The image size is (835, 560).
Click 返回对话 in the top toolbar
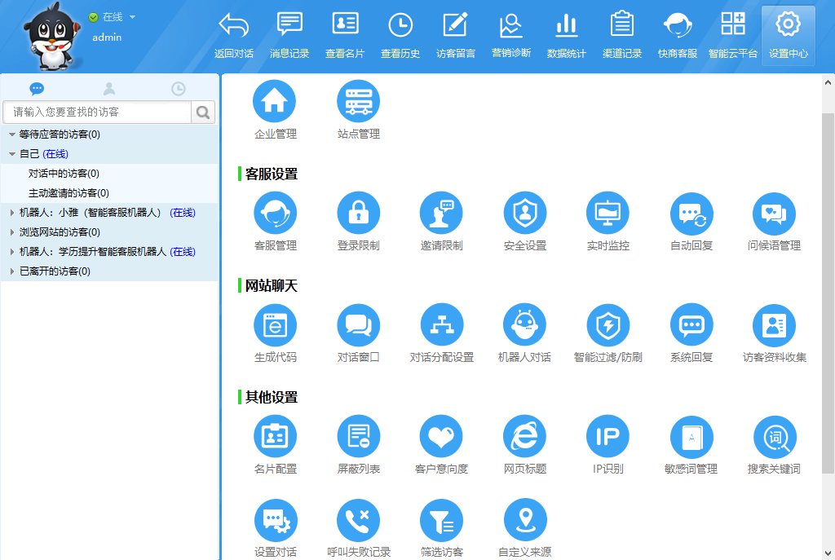[x=234, y=34]
